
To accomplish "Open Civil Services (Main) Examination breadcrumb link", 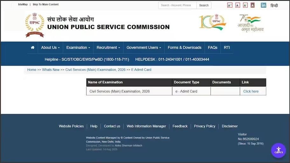I will [x=95, y=70].
